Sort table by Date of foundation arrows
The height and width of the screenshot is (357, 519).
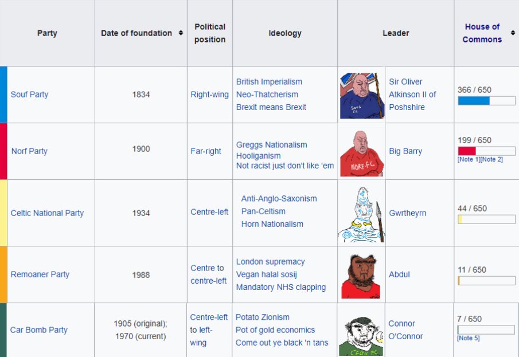(x=181, y=33)
